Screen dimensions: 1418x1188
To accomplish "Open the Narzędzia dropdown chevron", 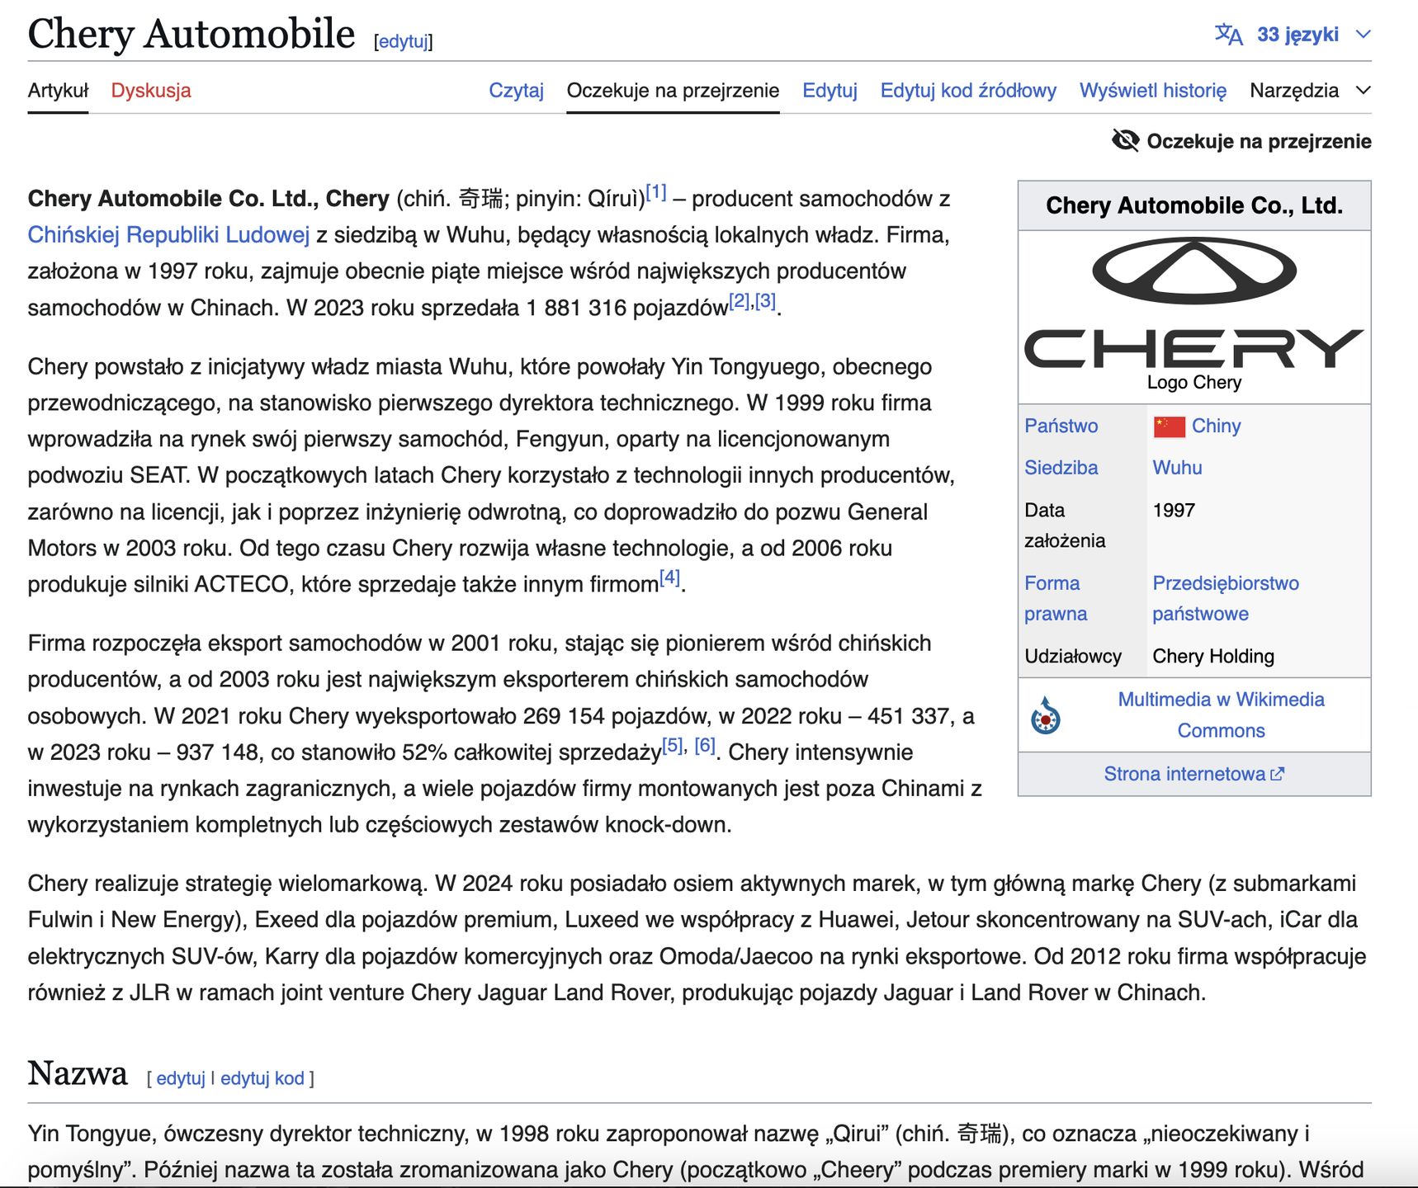I will (1363, 91).
